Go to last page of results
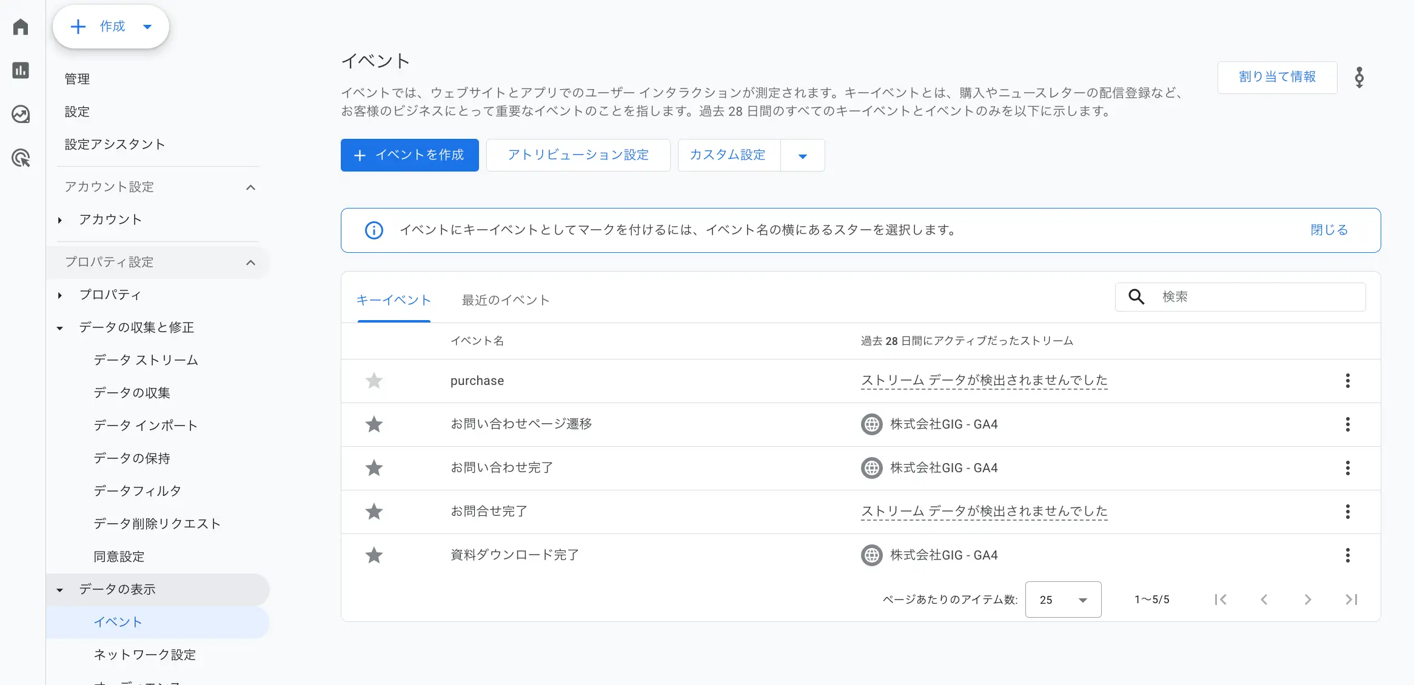Screen dimensions: 1414x685 click(x=1352, y=600)
